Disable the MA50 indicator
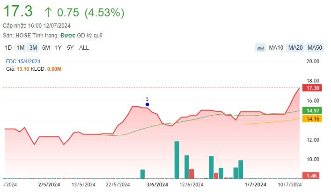 [315, 47]
